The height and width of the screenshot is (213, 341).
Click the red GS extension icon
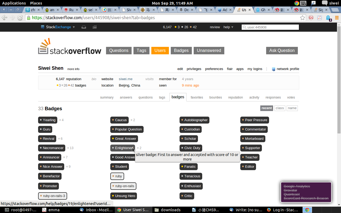[311, 18]
